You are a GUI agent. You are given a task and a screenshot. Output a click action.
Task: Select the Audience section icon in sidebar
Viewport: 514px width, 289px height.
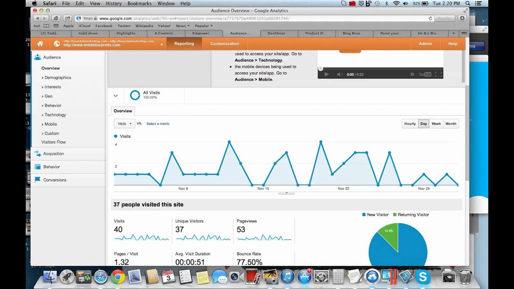pyautogui.click(x=37, y=57)
